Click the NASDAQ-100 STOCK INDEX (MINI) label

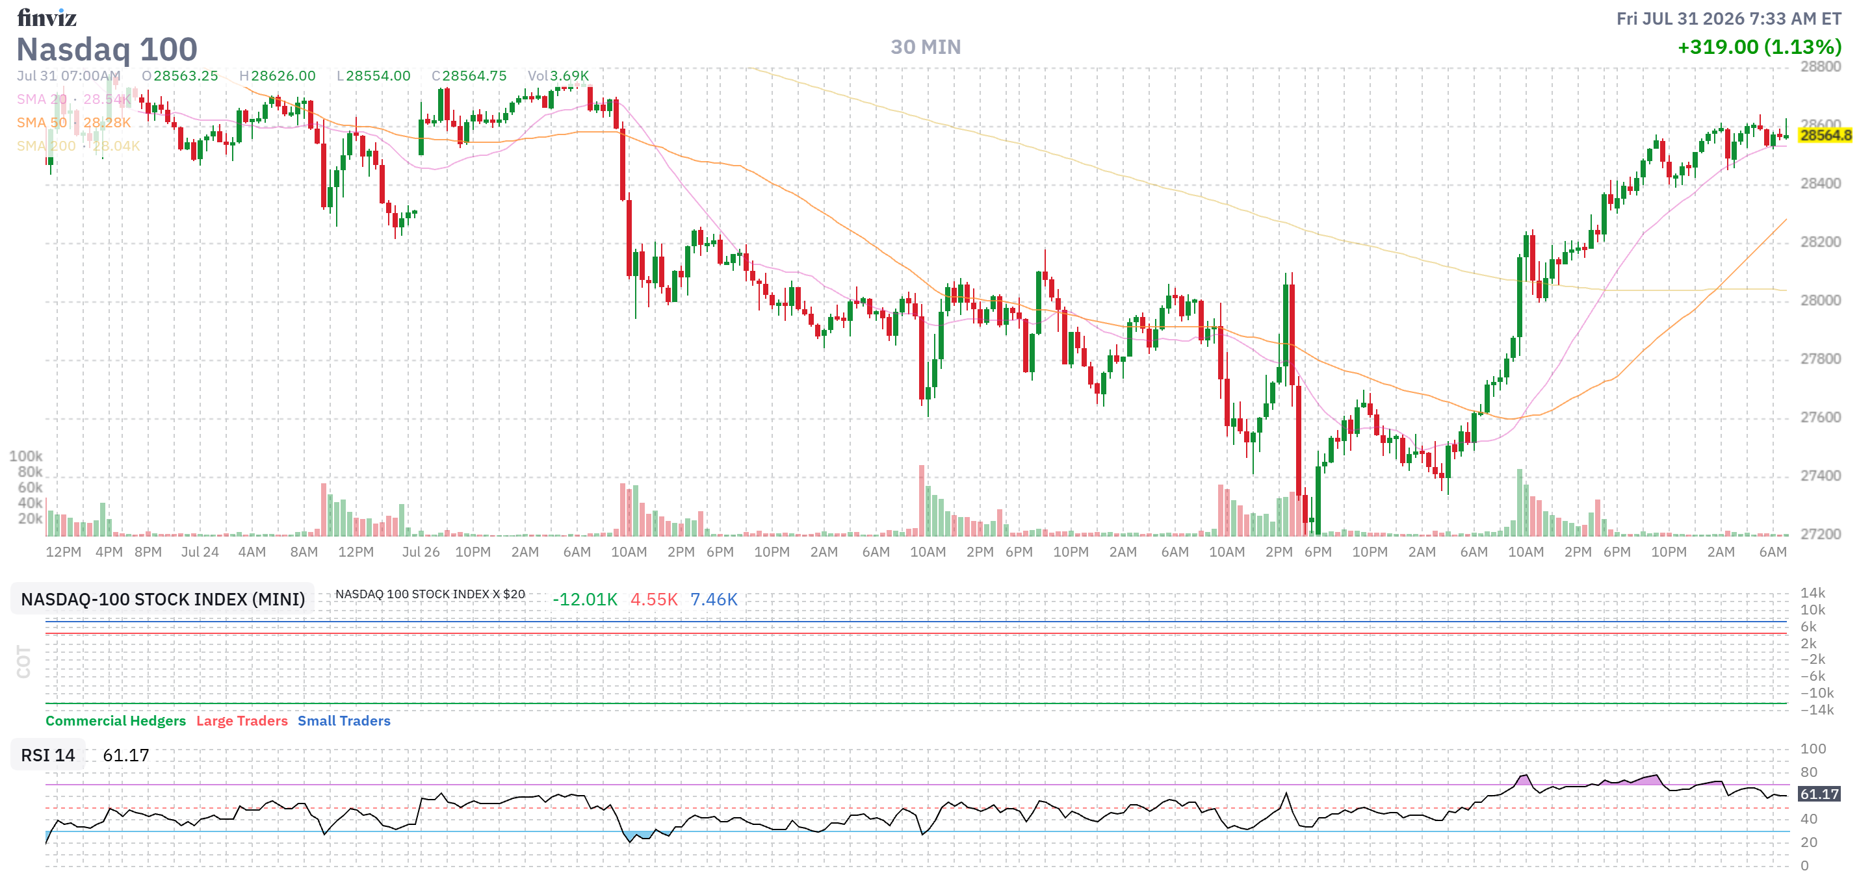(x=162, y=599)
